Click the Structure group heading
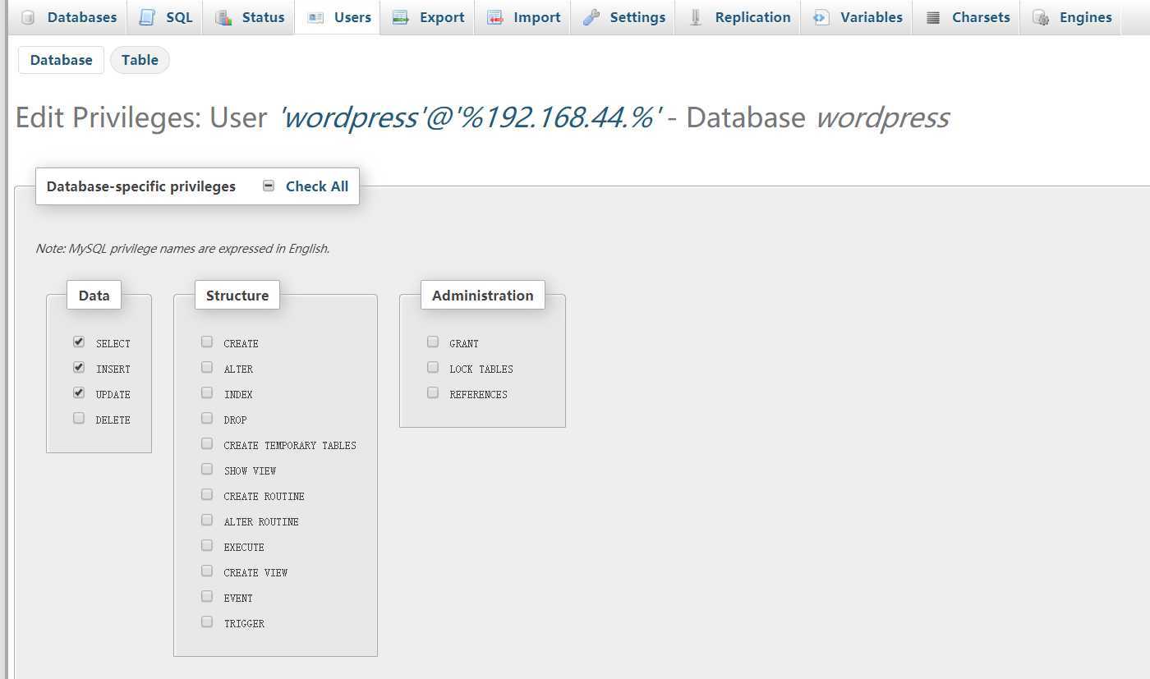The width and height of the screenshot is (1150, 679). point(237,296)
